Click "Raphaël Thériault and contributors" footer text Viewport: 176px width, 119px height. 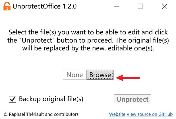[x=44, y=114]
